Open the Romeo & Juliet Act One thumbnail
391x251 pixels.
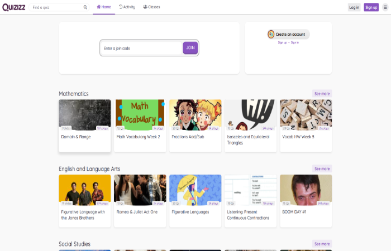140,190
